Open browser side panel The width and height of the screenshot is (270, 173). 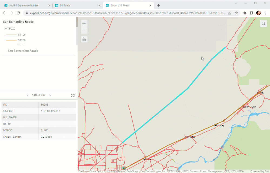[252, 13]
